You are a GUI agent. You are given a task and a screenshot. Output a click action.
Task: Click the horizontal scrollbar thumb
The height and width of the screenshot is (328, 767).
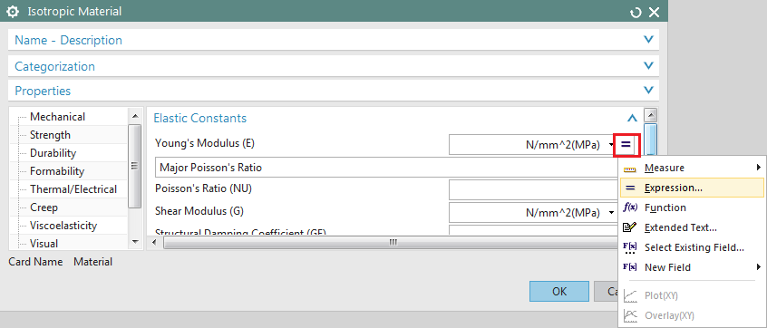click(x=392, y=243)
